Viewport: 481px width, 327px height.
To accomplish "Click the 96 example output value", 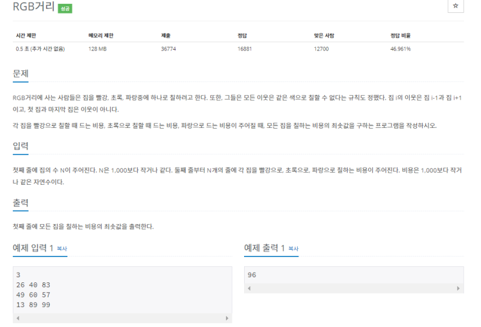I will pyautogui.click(x=252, y=275).
